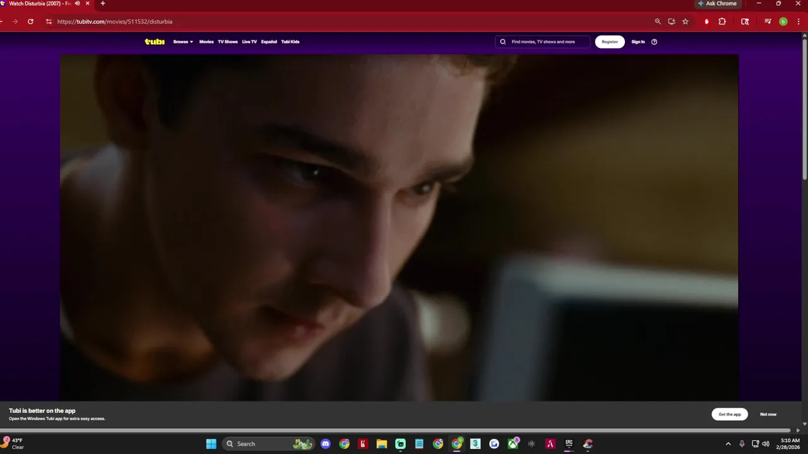The image size is (808, 454).
Task: Go forward in browser history
Action: click(x=15, y=21)
